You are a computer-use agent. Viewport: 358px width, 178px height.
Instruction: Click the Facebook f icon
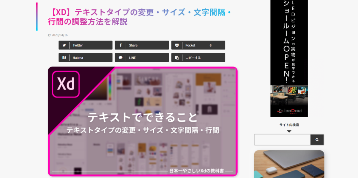click(121, 45)
